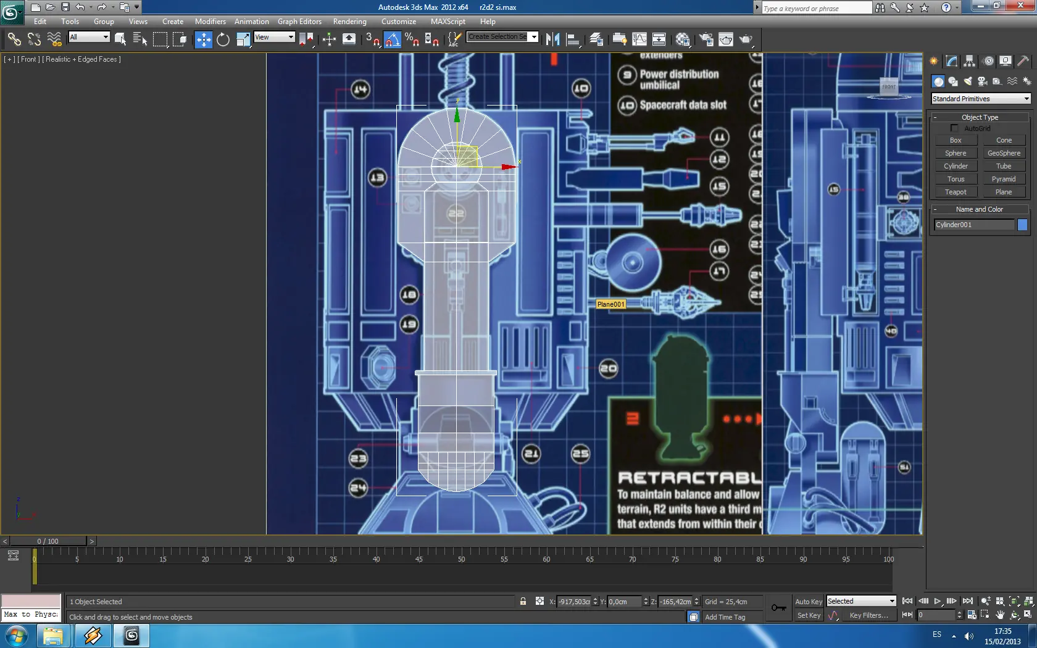Click the GeoSphere button
The height and width of the screenshot is (648, 1037).
(x=1004, y=153)
